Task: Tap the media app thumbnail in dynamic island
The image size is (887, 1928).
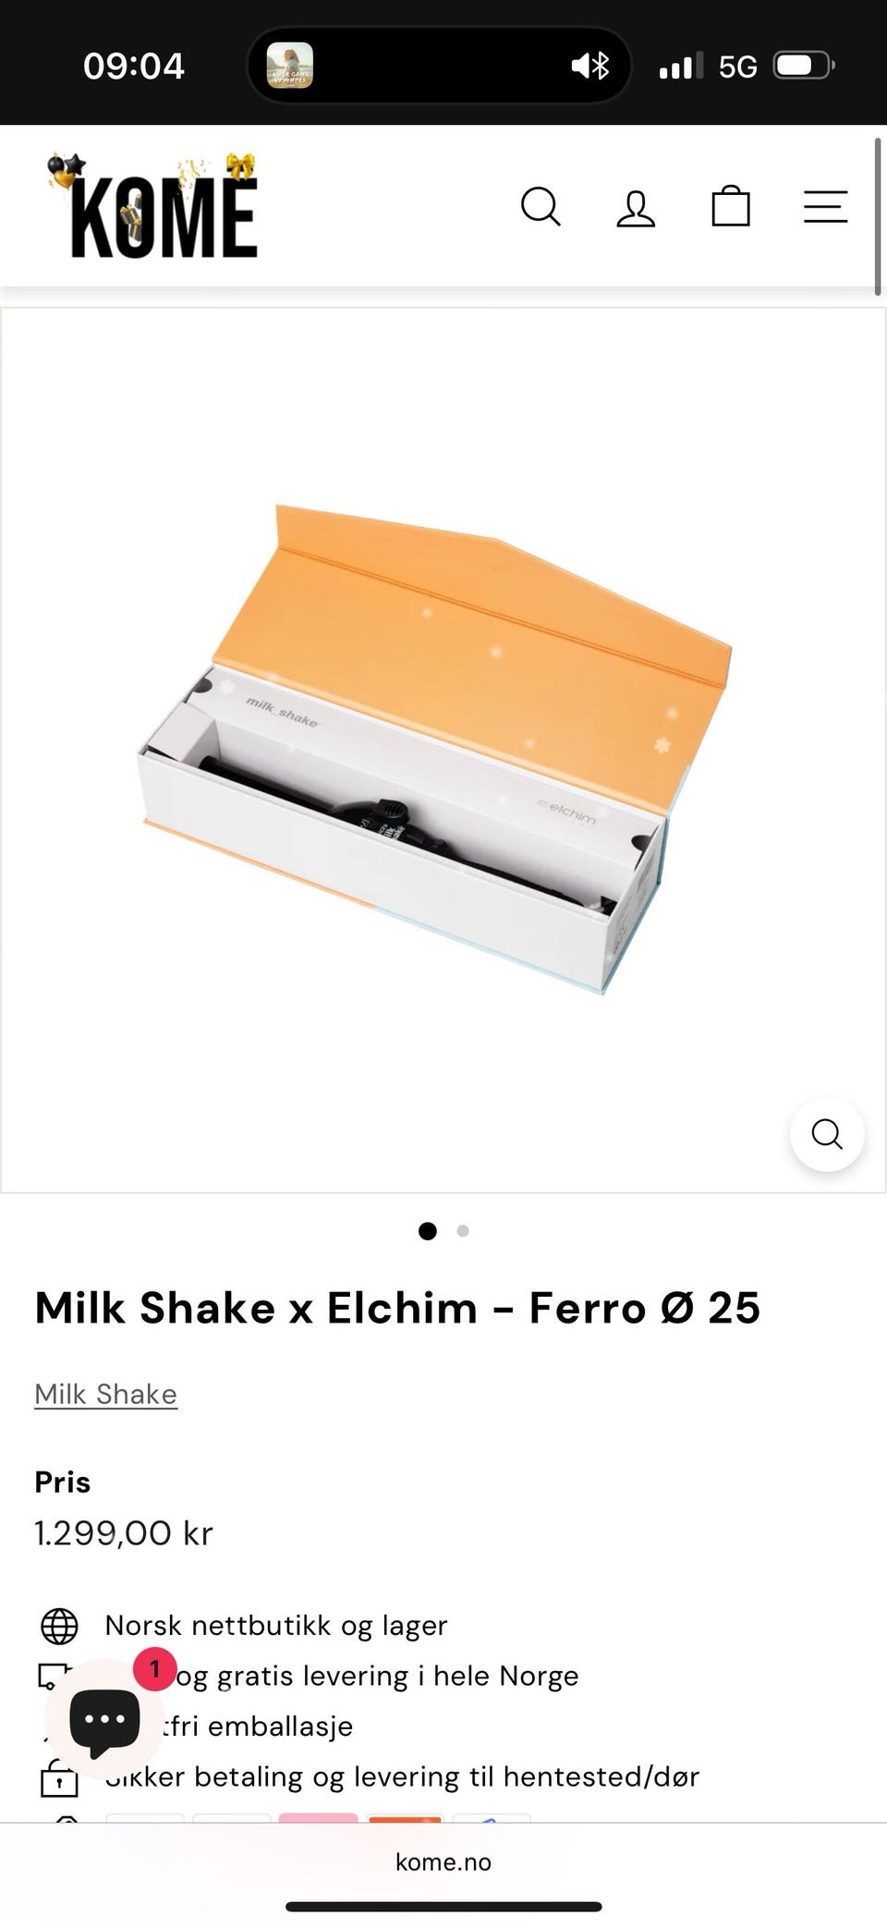Action: coord(289,66)
